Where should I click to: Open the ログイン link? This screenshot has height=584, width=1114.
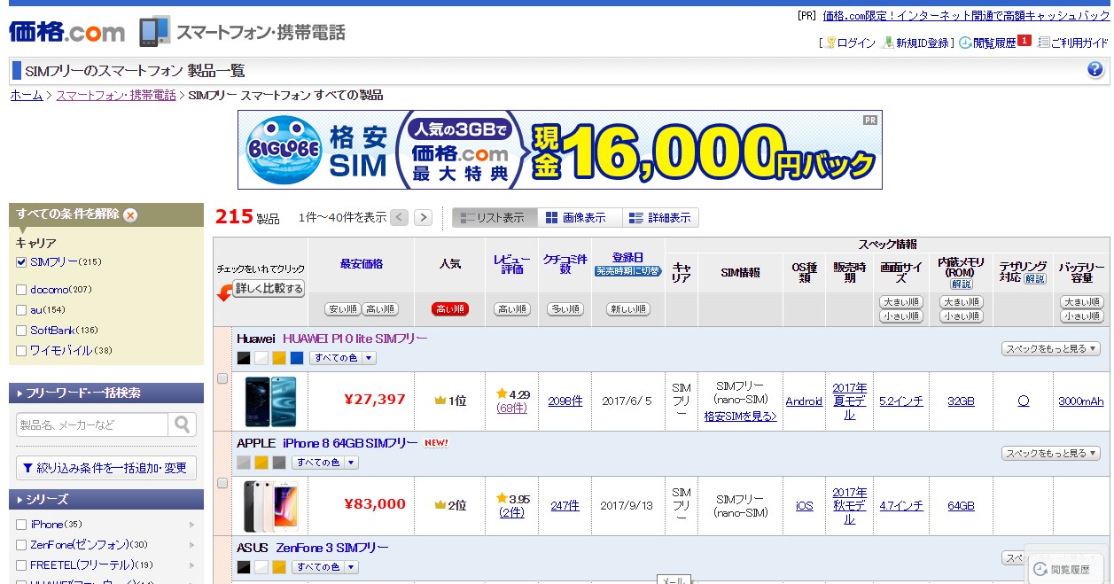(x=856, y=43)
